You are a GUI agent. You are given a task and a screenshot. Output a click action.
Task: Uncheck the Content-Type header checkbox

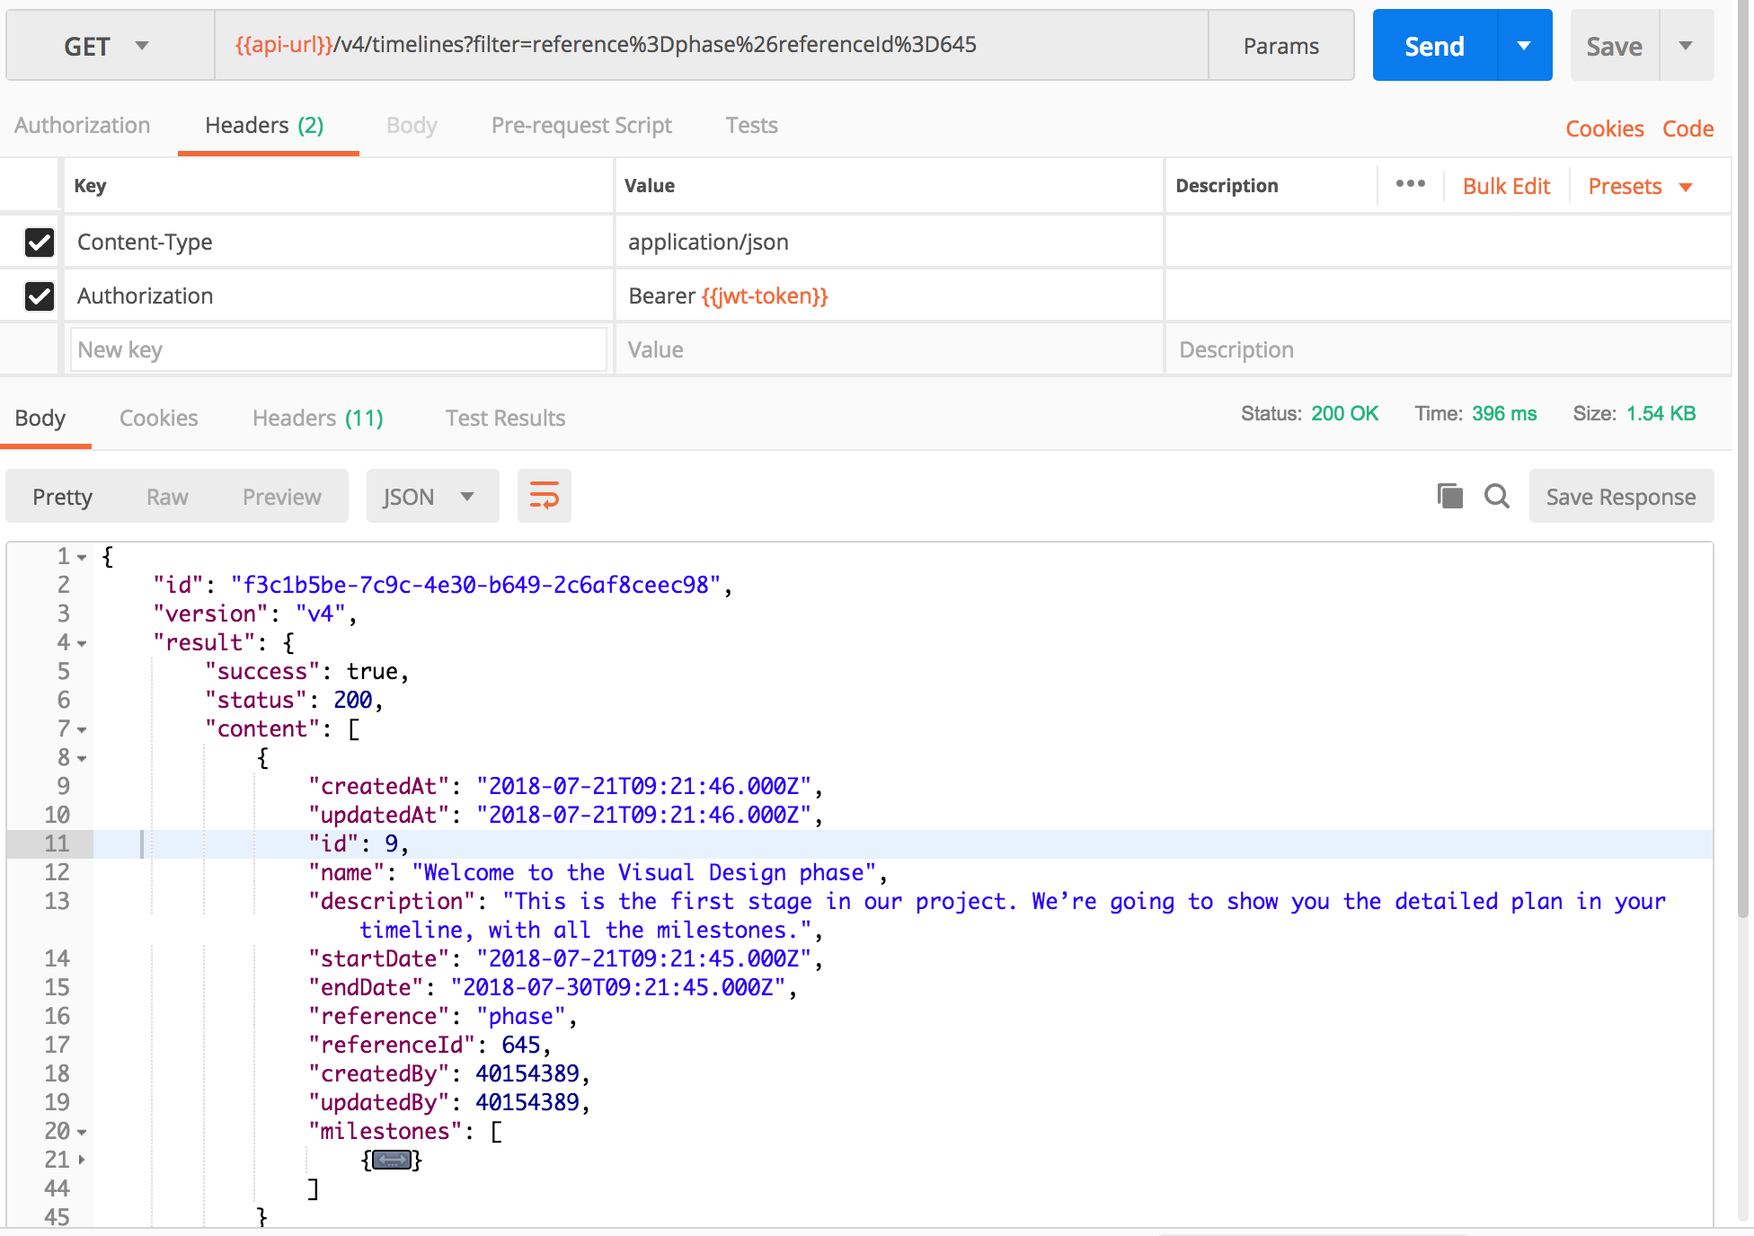coord(40,242)
